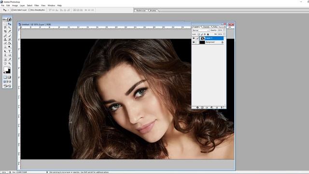Select the Gradient tool
Viewport: 309px width, 174px height.
pos(10,43)
